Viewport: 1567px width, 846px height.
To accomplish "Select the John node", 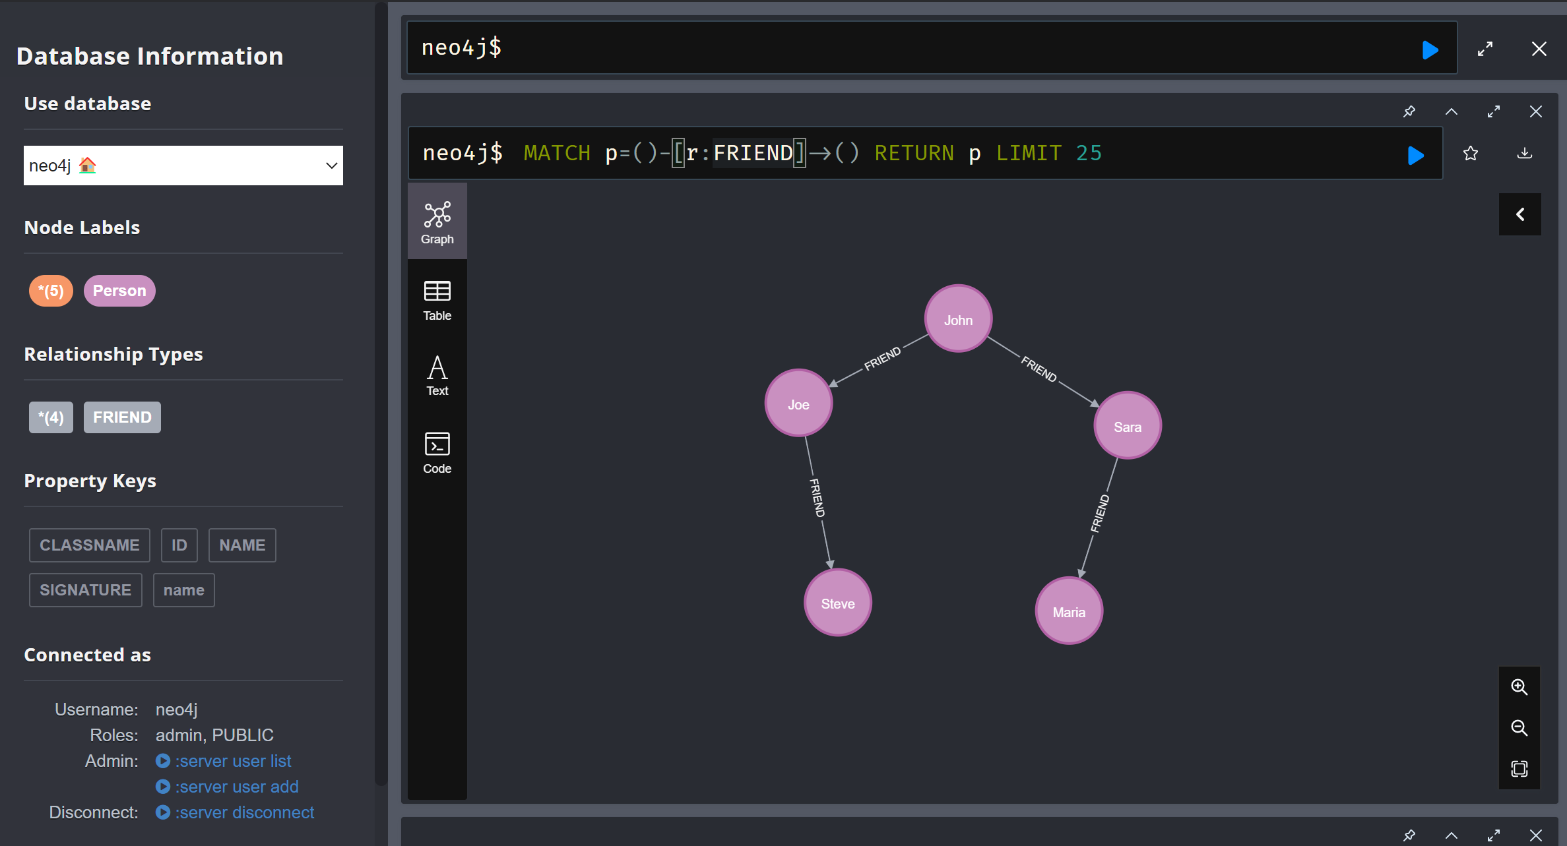I will pos(958,319).
